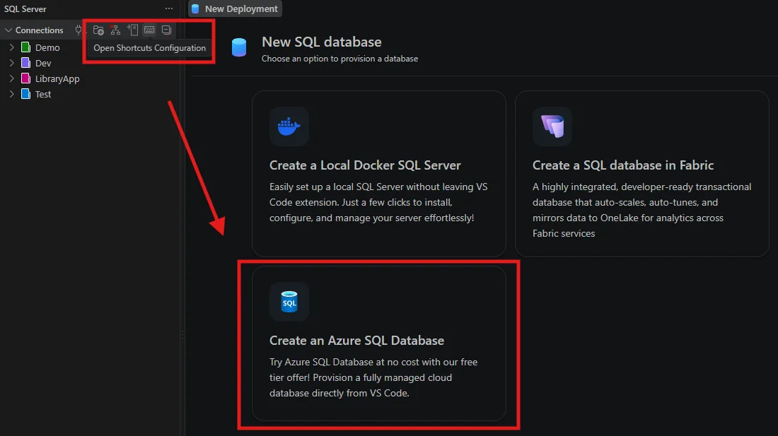Select the Test tree item label

[43, 94]
